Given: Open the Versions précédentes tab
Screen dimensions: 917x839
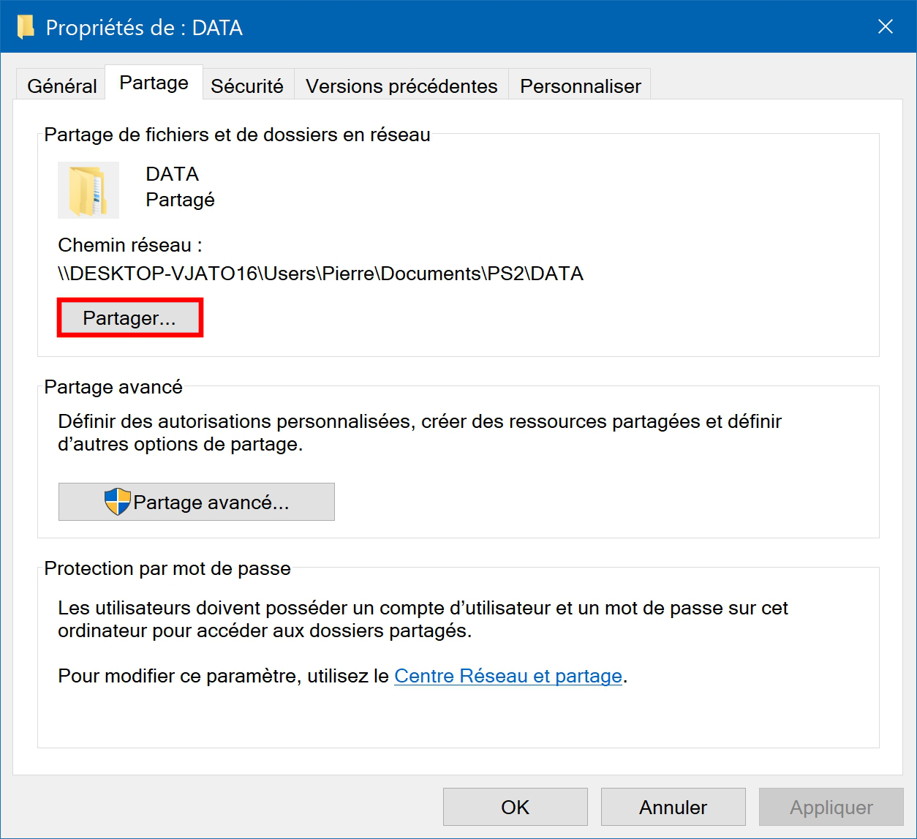Looking at the screenshot, I should (401, 86).
